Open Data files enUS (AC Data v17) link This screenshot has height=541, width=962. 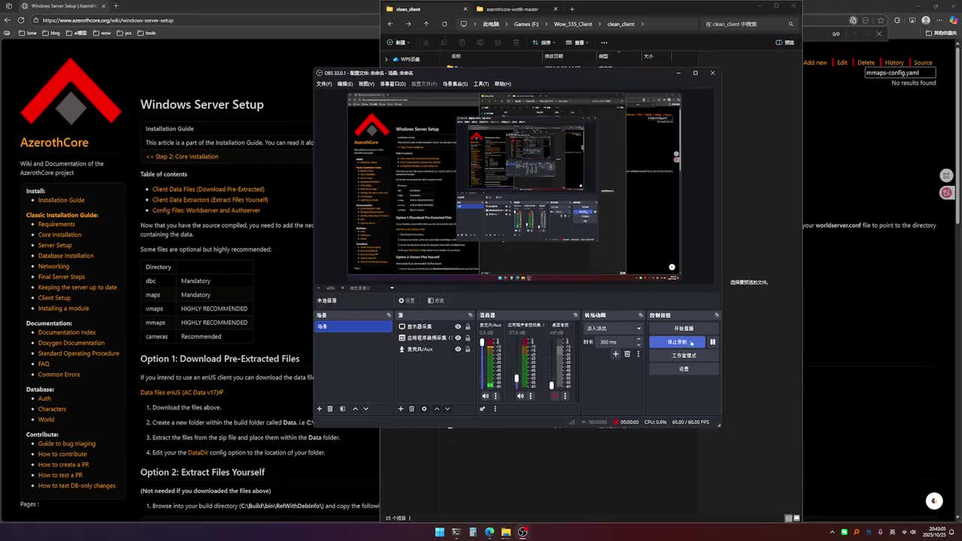click(182, 392)
